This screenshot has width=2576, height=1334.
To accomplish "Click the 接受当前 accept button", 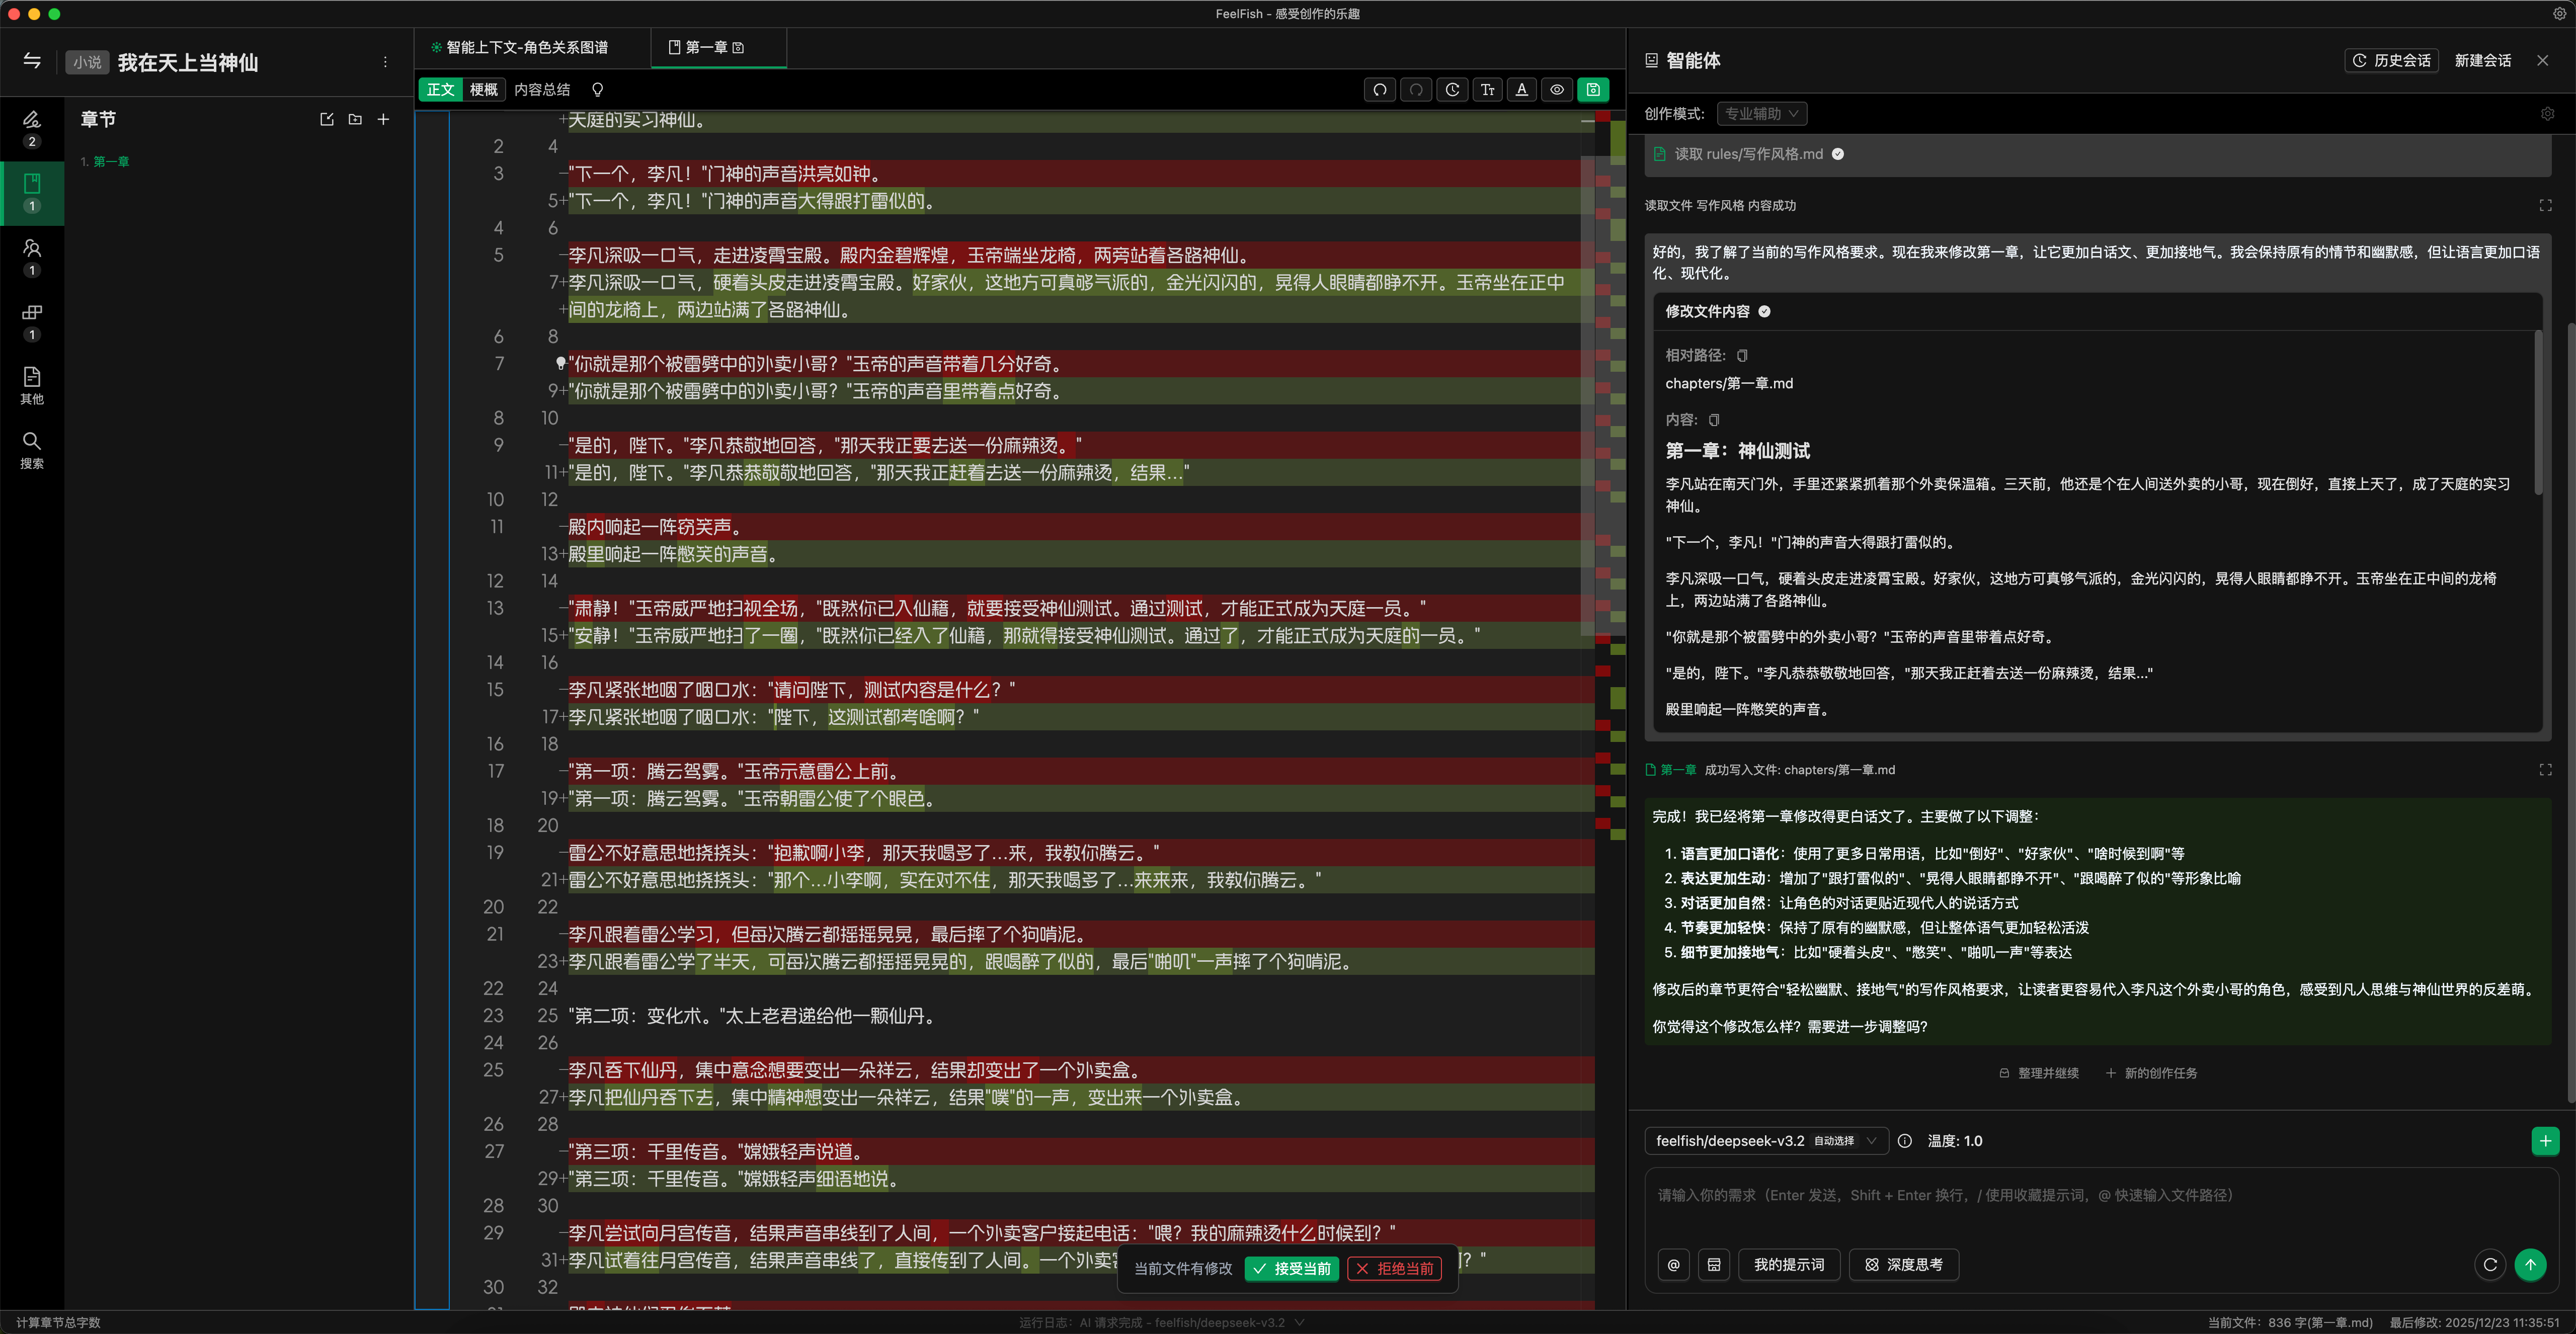I will [1291, 1269].
